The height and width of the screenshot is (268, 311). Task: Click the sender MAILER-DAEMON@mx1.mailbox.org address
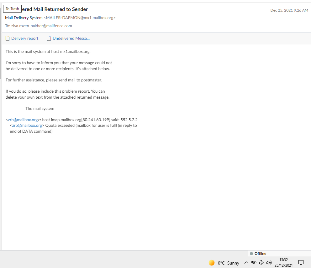pos(80,18)
